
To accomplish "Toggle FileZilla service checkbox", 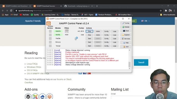I will tap(50, 38).
